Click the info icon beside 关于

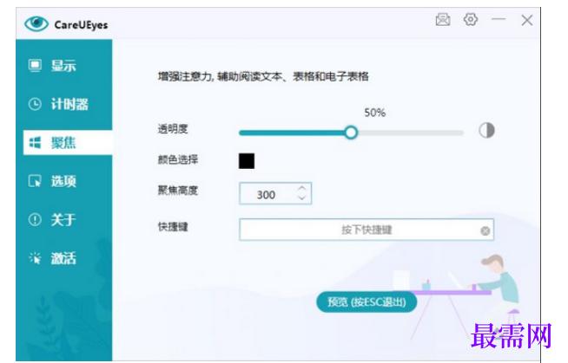click(x=35, y=219)
